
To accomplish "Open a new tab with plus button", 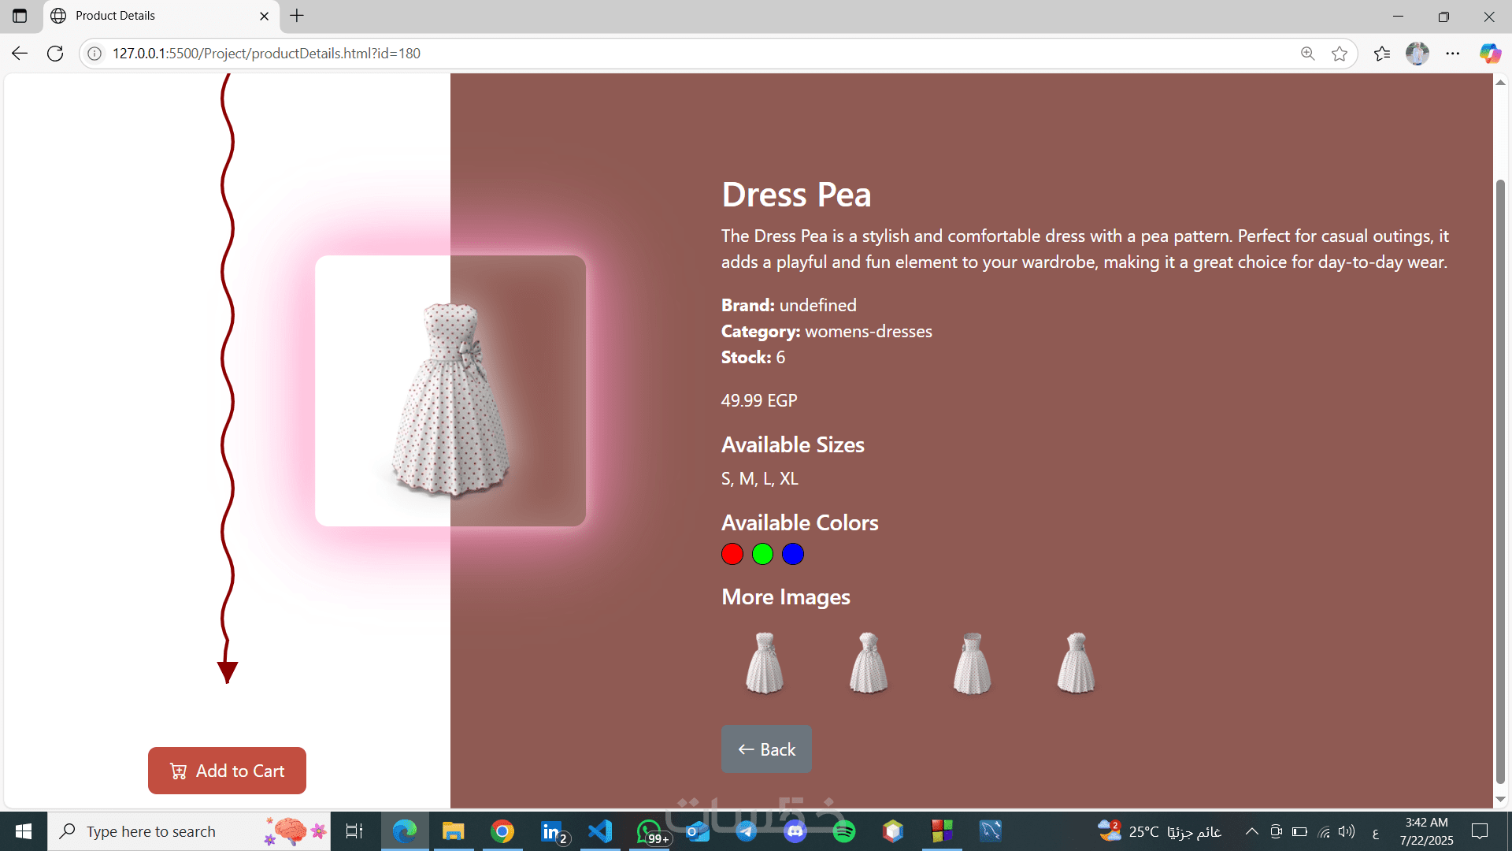I will pyautogui.click(x=297, y=16).
